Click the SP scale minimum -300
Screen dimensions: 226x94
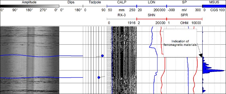pos(171,10)
